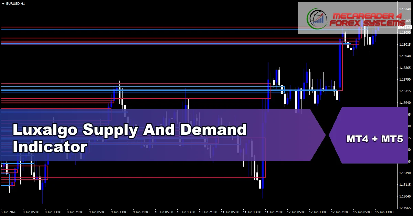This screenshot has width=413, height=216.
Task: Select the 10 Jun 21:00 time label
Action: click(x=208, y=212)
